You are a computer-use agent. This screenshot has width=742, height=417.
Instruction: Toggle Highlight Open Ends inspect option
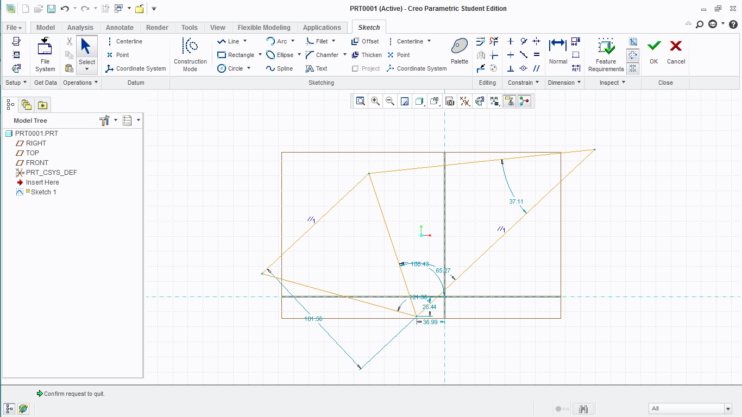click(x=633, y=55)
